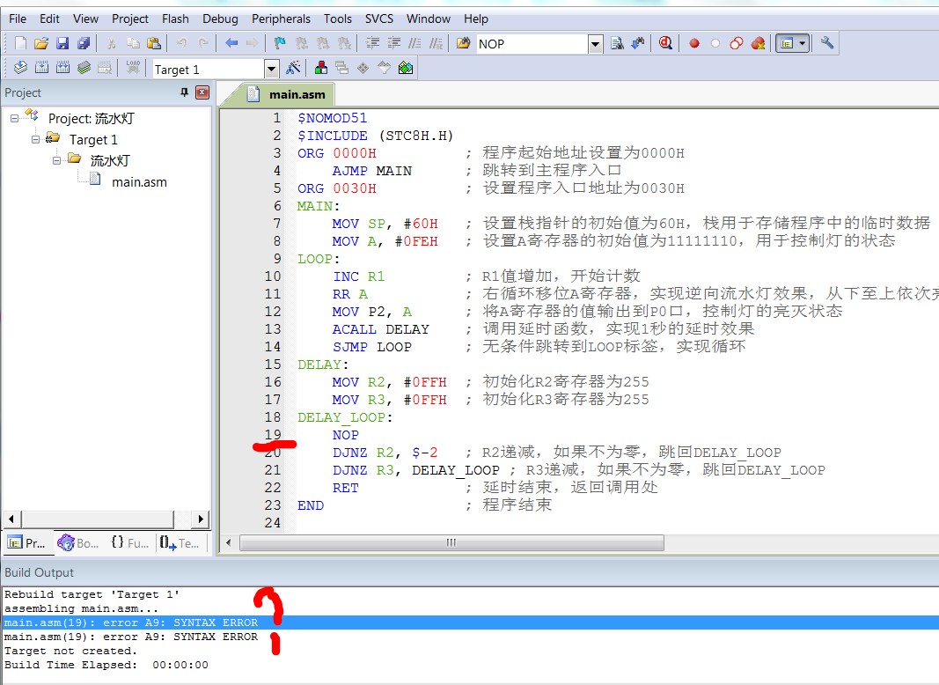Start the debug session with the magnifier icon
Image resolution: width=939 pixels, height=685 pixels.
click(x=666, y=43)
